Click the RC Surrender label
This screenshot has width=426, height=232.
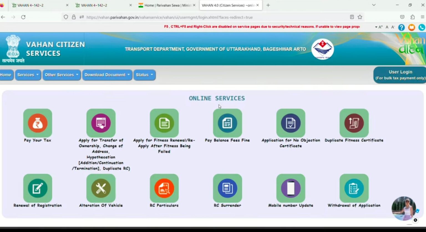pyautogui.click(x=227, y=205)
